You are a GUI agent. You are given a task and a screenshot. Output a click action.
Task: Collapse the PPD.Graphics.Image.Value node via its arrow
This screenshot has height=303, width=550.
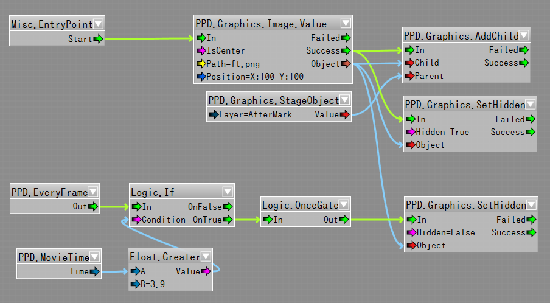coord(346,24)
